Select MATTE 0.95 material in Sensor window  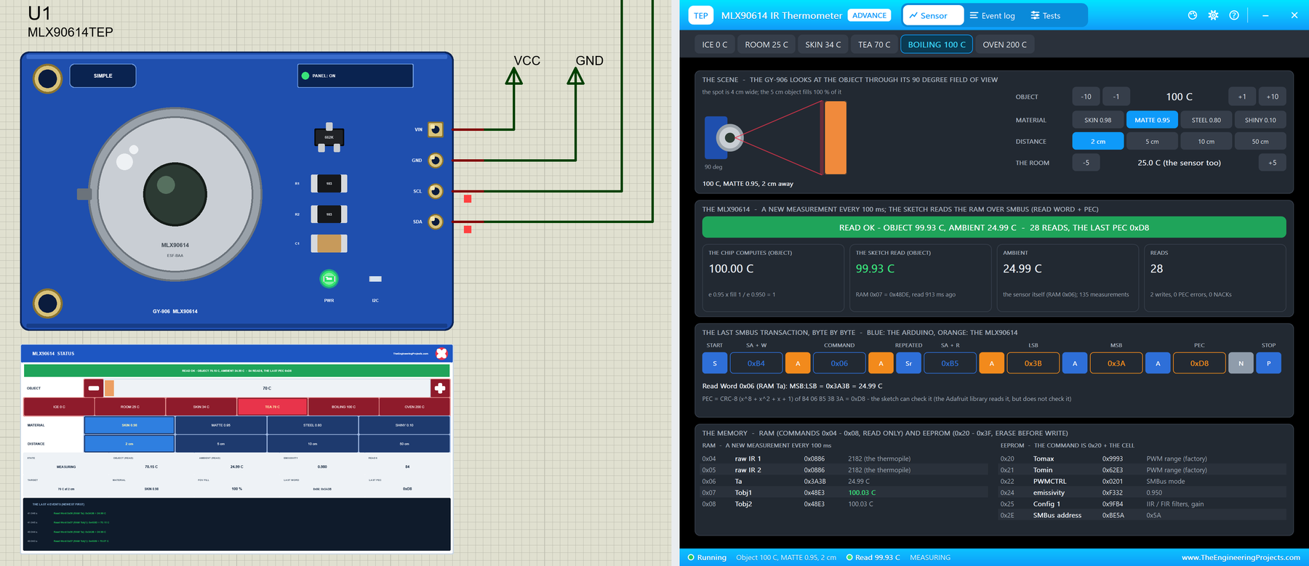pyautogui.click(x=1152, y=120)
